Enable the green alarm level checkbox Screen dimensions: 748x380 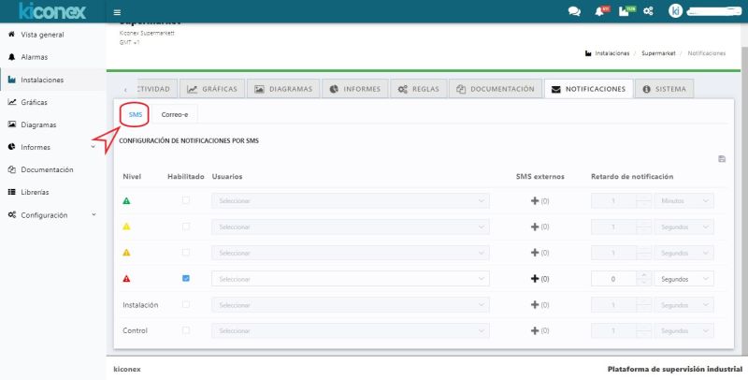pyautogui.click(x=186, y=200)
